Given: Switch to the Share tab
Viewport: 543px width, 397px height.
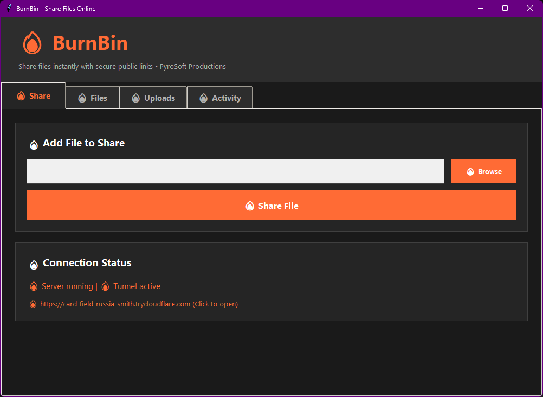Looking at the screenshot, I should tap(33, 95).
